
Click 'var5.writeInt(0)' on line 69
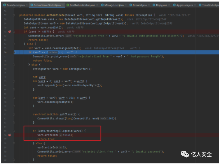click(x=52, y=147)
